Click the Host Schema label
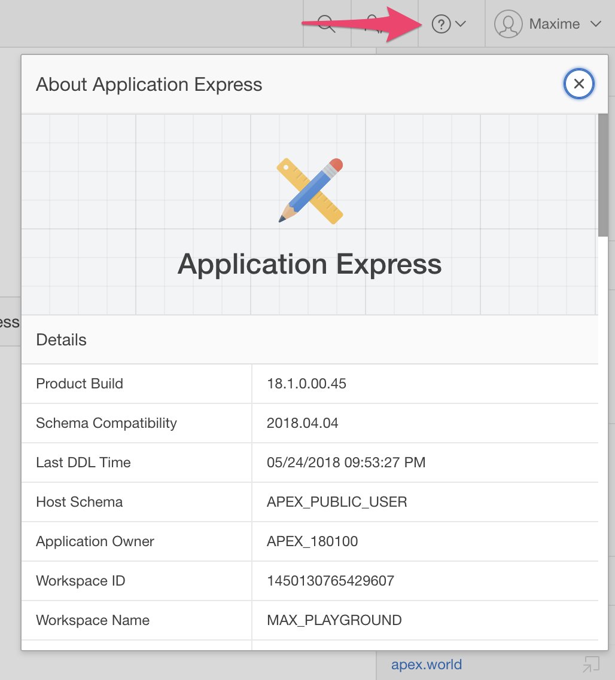Image resolution: width=615 pixels, height=680 pixels. coord(80,502)
